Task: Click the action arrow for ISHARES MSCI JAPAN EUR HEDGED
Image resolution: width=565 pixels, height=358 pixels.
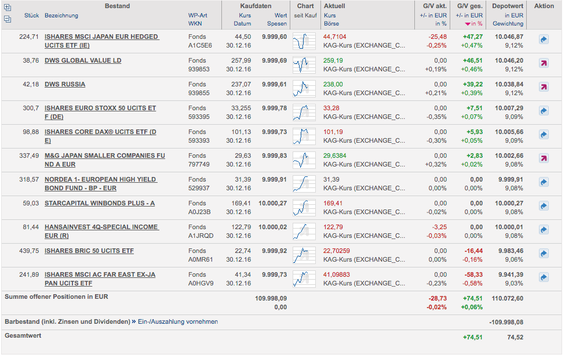Action: (544, 39)
